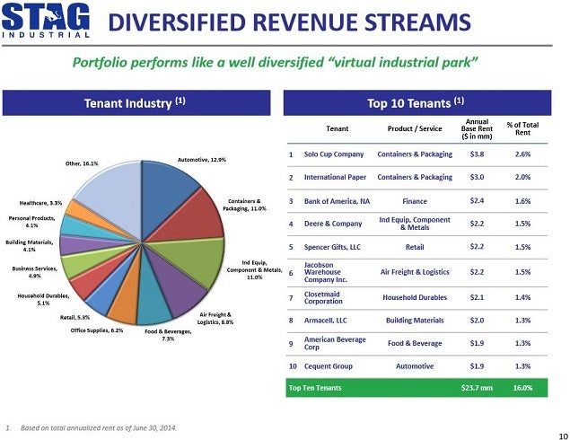Click the 'Containers & Packaging, 11.0%' chart label
The height and width of the screenshot is (440, 570).
[x=244, y=205]
